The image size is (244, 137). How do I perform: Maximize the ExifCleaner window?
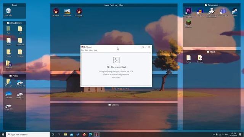143,47
